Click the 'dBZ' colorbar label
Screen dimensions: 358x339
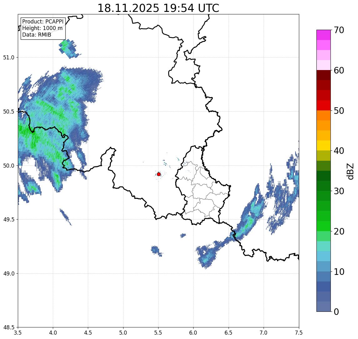(x=350, y=171)
